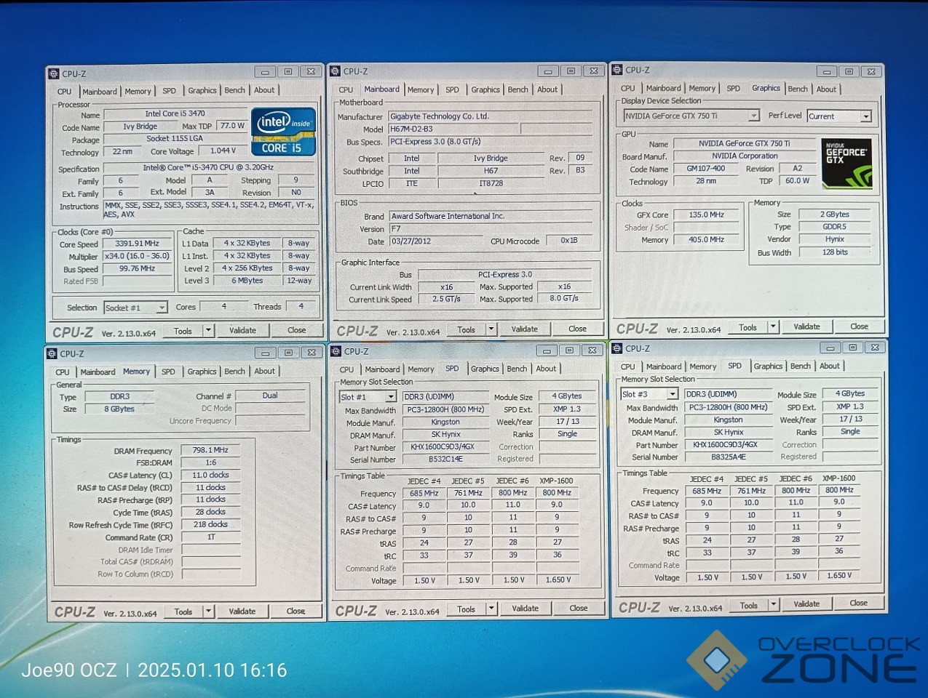Click the GPU code name GM107-400

(x=707, y=169)
